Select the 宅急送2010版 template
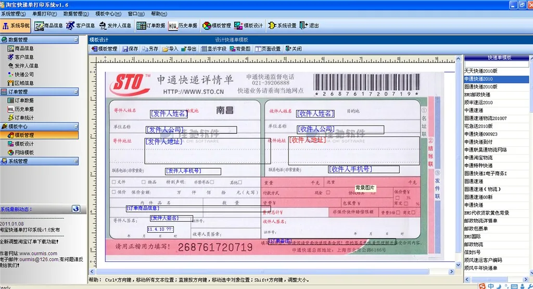The height and width of the screenshot is (289, 533). pyautogui.click(x=496, y=126)
